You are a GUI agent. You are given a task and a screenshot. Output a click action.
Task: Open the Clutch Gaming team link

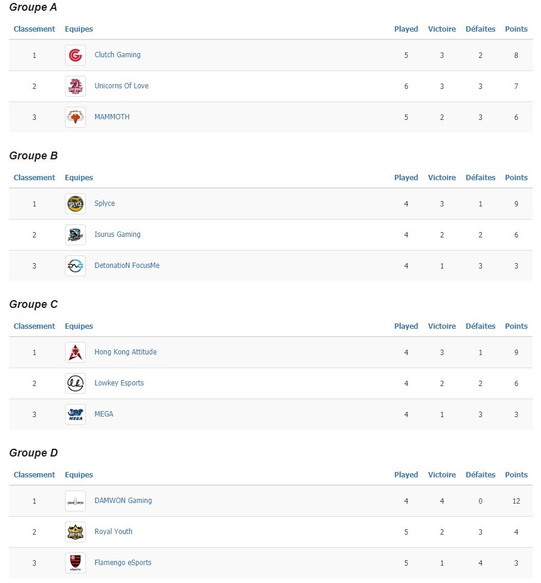click(118, 55)
